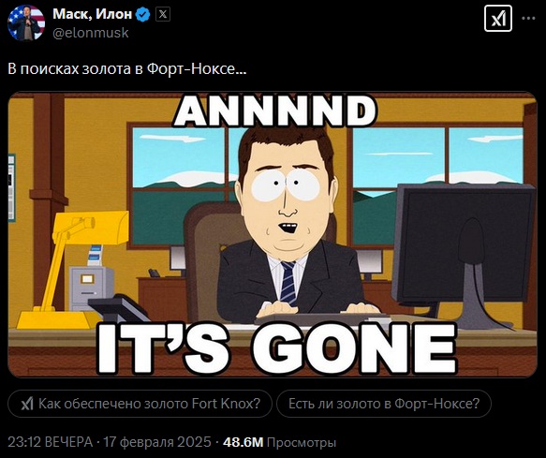Open the 48.6M Просмотры view count

280,442
